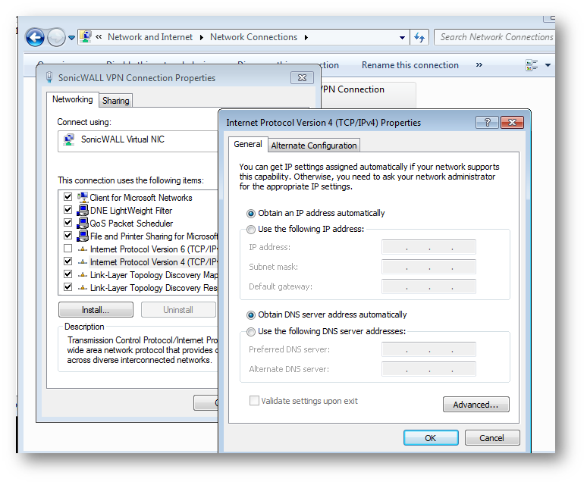Toggle File and Printer Sharing checkbox
Viewport: 587px width, 485px height.
tap(67, 236)
